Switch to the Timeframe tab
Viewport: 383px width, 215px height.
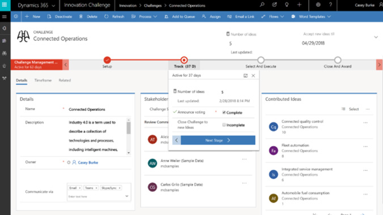(43, 80)
